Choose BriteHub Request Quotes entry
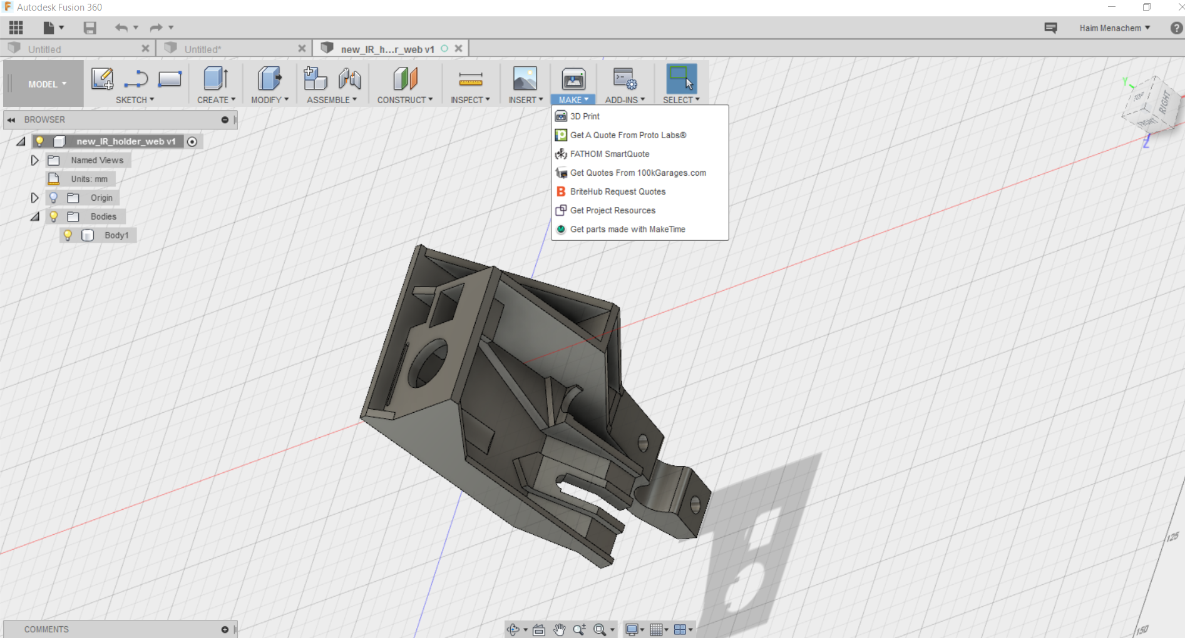Viewport: 1185px width, 638px height. pyautogui.click(x=640, y=191)
